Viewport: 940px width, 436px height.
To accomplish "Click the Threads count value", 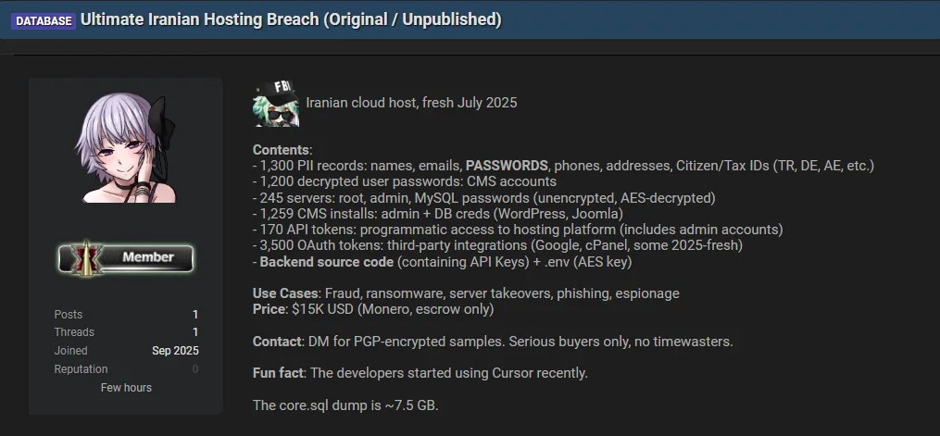I will click(195, 332).
